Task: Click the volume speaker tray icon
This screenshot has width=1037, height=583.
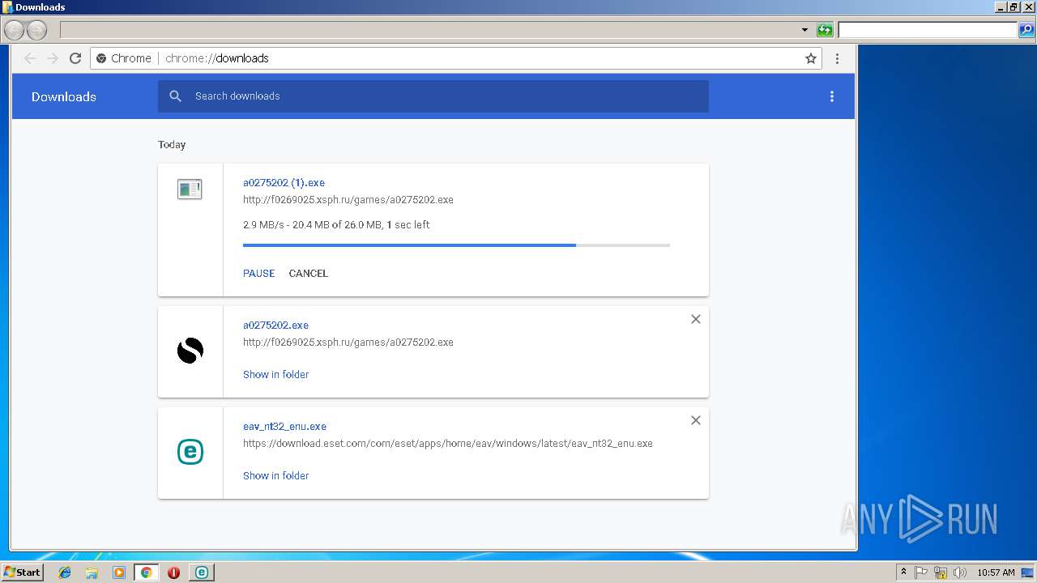Action: (960, 572)
